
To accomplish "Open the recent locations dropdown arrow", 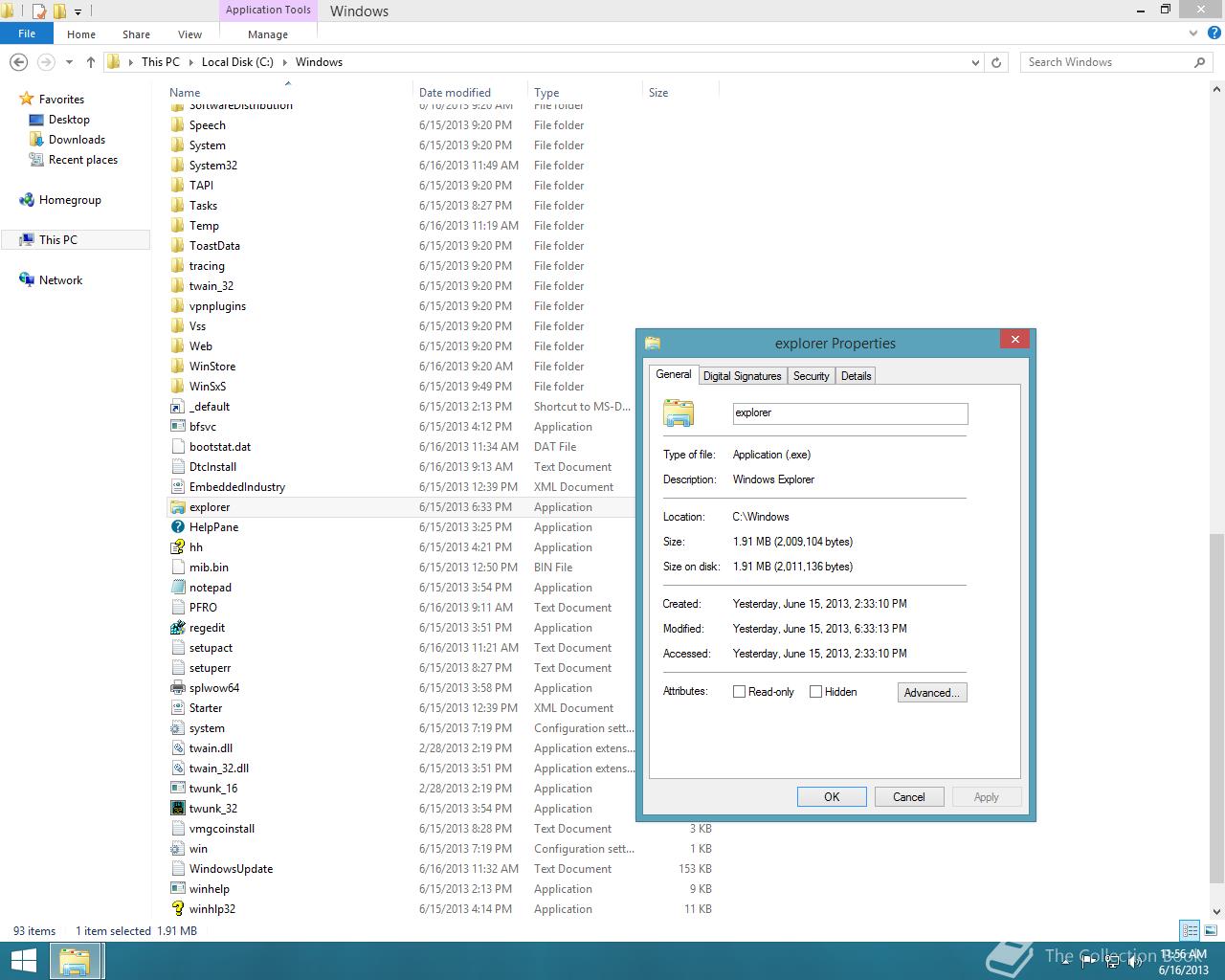I will pos(70,62).
